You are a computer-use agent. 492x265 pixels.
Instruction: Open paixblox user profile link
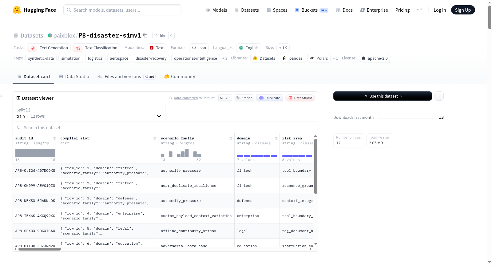pyautogui.click(x=64, y=35)
